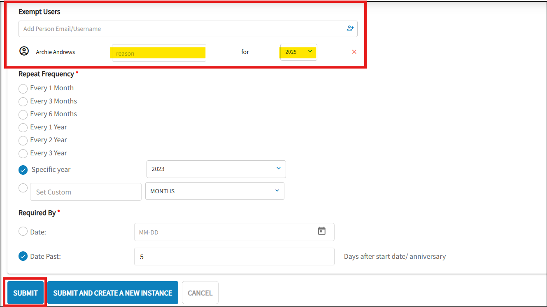Open the MONTHS unit dropdown
547x307 pixels.
pos(214,191)
